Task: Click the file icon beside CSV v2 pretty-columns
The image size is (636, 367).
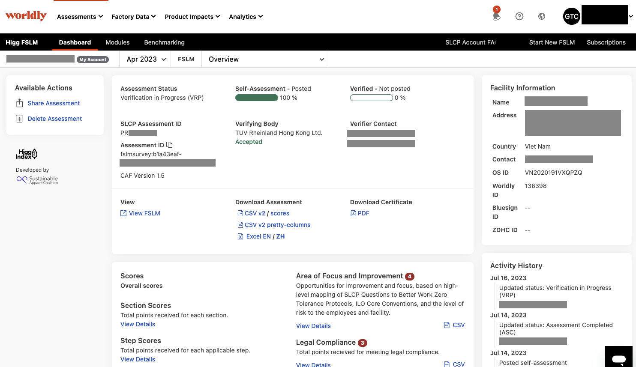Action: coord(240,225)
